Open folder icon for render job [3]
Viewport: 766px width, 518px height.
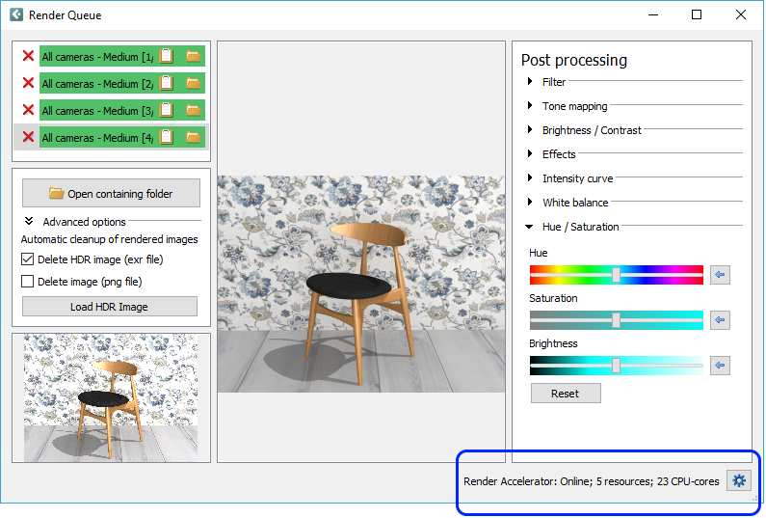click(194, 111)
